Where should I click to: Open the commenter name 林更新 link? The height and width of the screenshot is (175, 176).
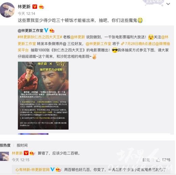tap(17, 153)
